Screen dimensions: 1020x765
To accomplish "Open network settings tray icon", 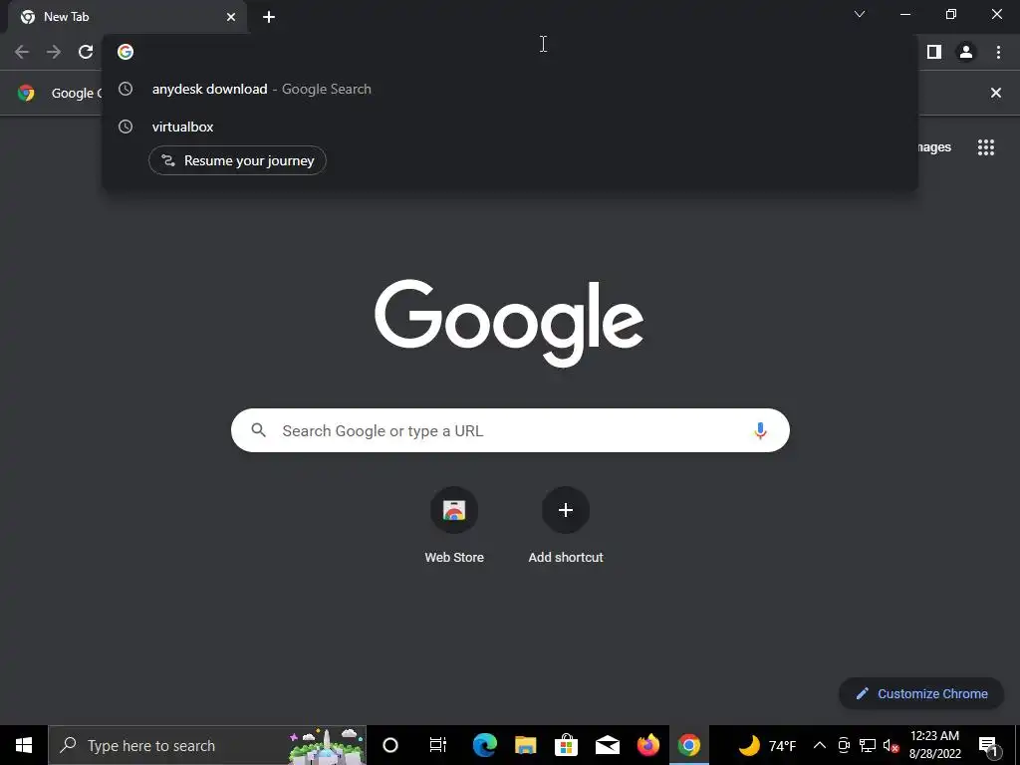I will point(868,745).
